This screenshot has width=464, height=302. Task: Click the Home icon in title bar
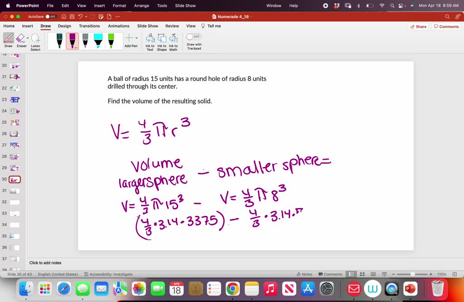coord(63,17)
